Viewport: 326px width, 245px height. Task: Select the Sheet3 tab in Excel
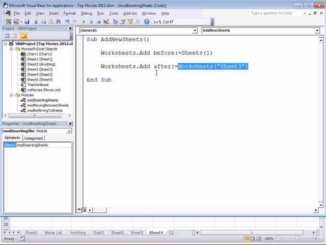(137, 233)
